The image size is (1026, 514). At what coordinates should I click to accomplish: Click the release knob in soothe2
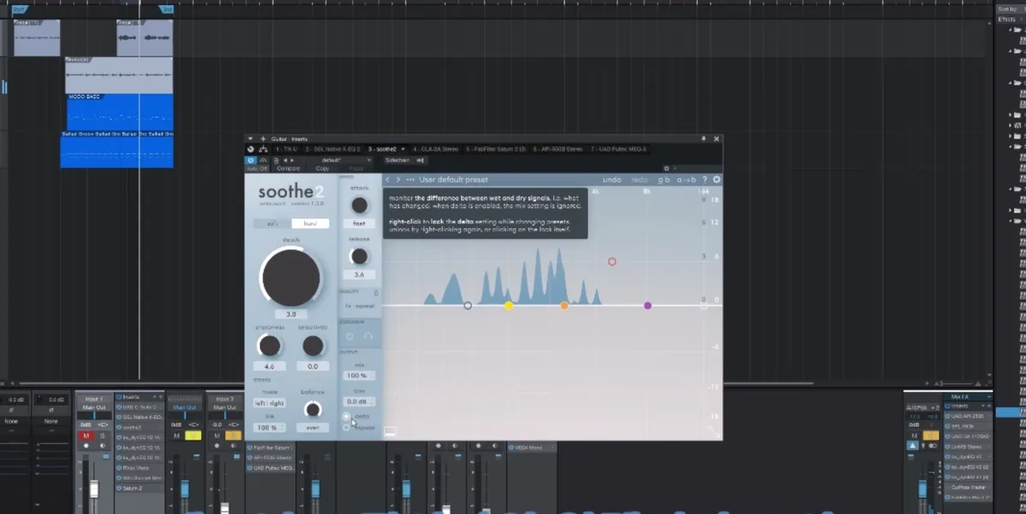(360, 257)
